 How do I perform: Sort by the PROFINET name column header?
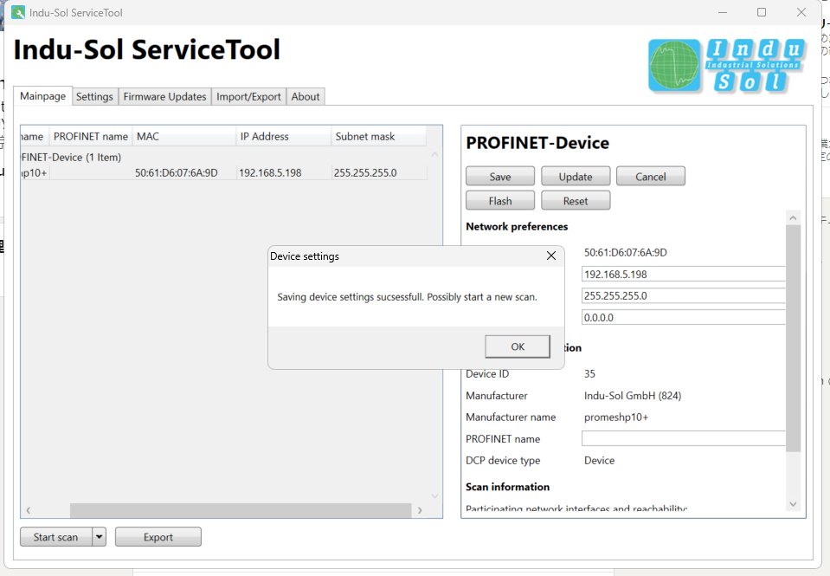[x=91, y=136]
